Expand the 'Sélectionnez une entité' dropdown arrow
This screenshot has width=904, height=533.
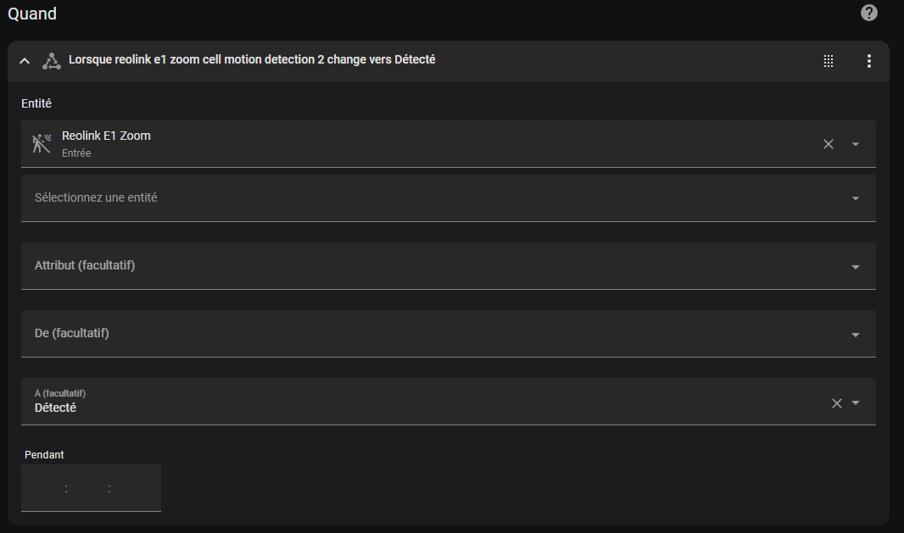855,198
